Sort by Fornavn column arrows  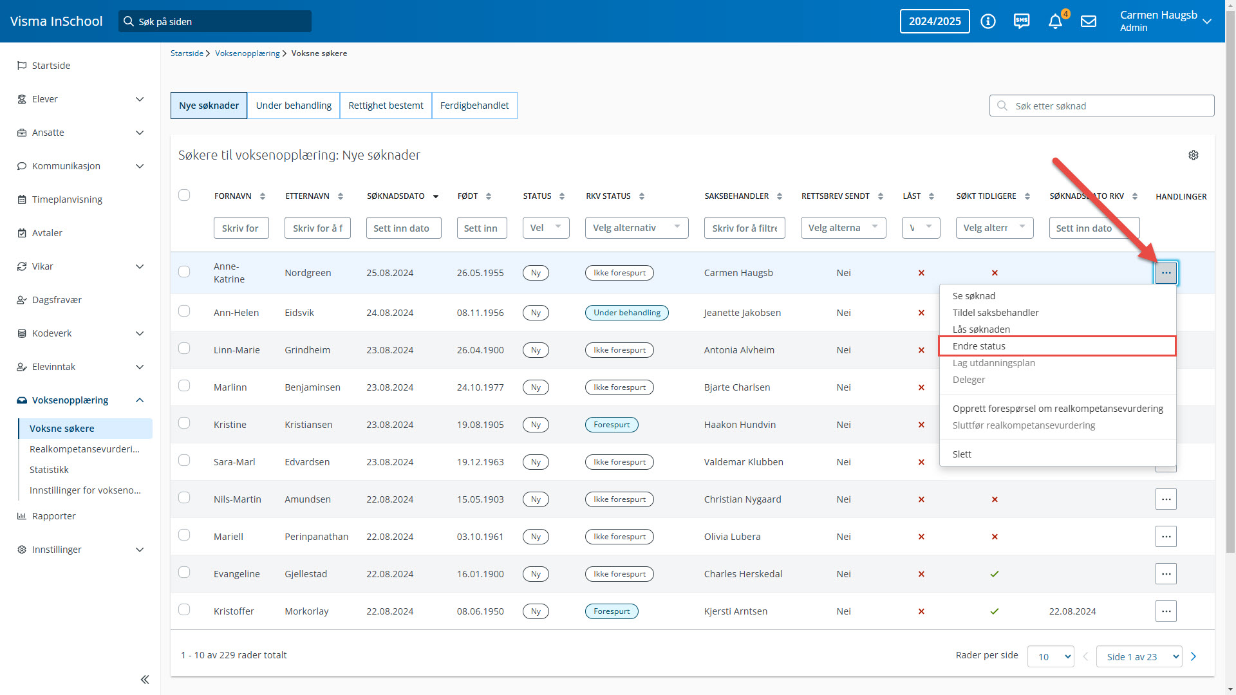tap(263, 196)
